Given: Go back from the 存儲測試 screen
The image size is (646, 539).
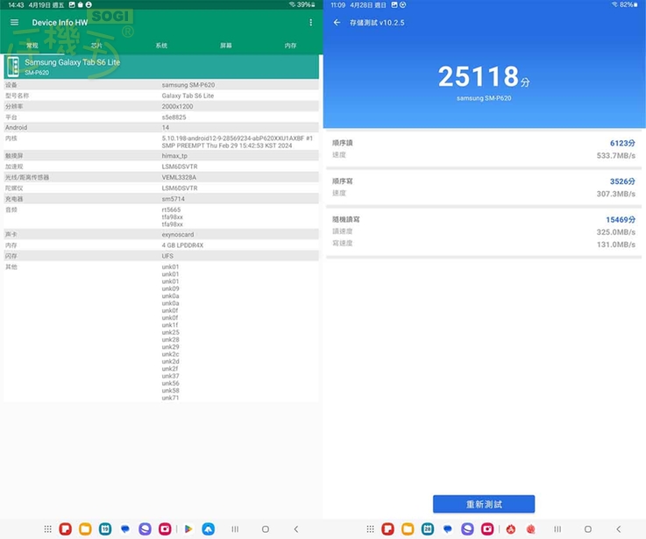Looking at the screenshot, I should pos(337,22).
